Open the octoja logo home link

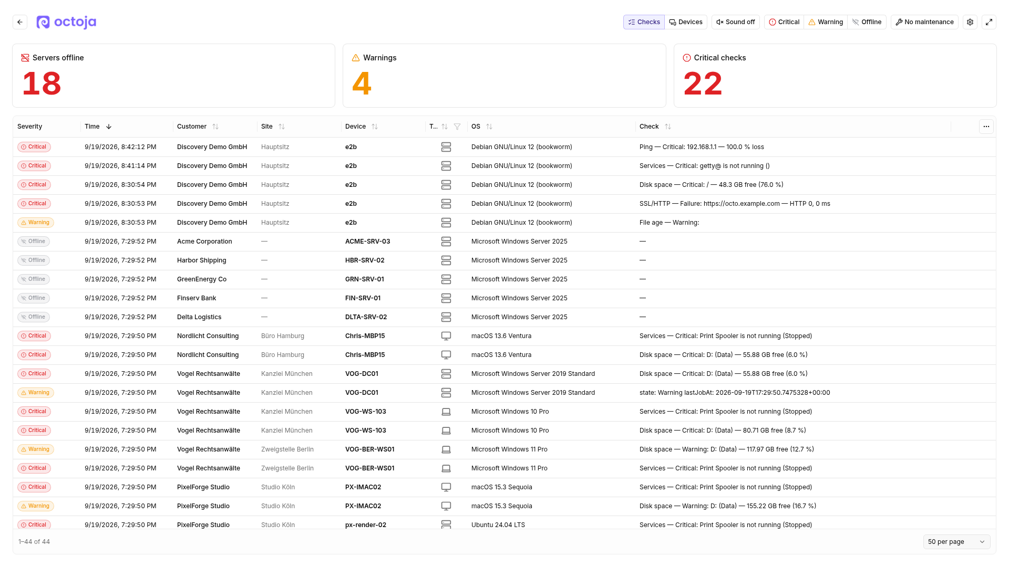(x=66, y=22)
